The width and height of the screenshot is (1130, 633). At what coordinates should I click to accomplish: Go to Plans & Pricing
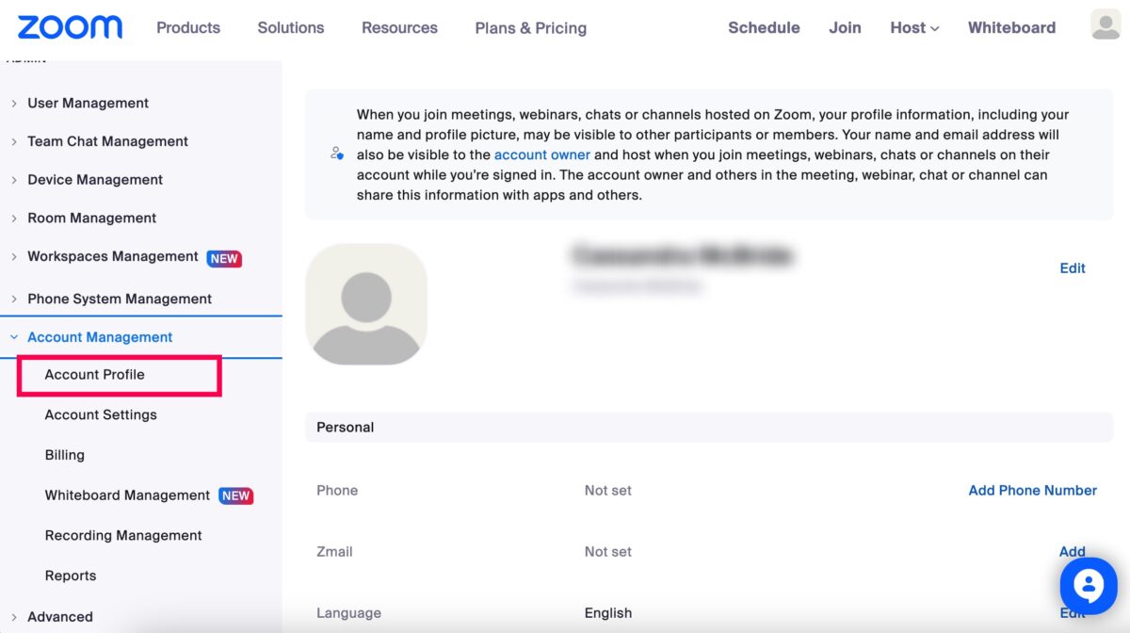531,28
